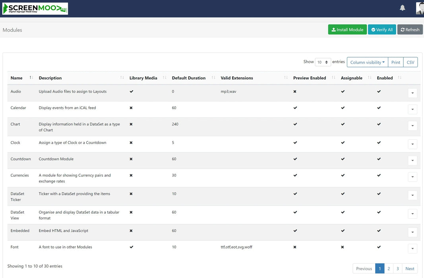424x278 pixels.
Task: Click sort arrows beside Default Duration
Action: pos(213,78)
